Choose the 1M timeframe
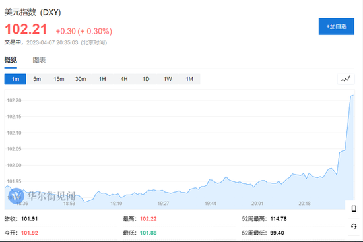This screenshot has width=363, height=242. 189,79
